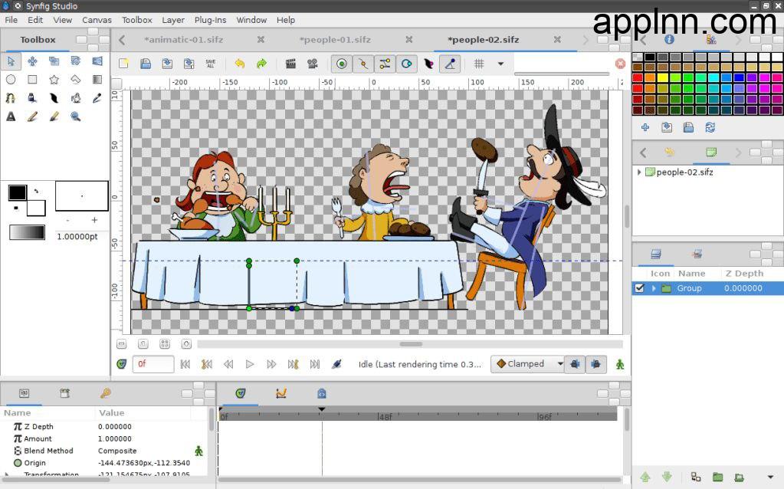Screen dimensions: 784x489
Task: Click the Blend Method Composite value
Action: [x=117, y=451]
